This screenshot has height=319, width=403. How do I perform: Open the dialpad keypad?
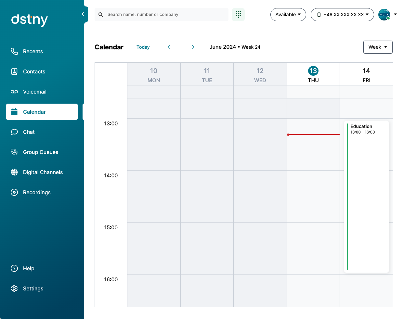[x=238, y=15]
